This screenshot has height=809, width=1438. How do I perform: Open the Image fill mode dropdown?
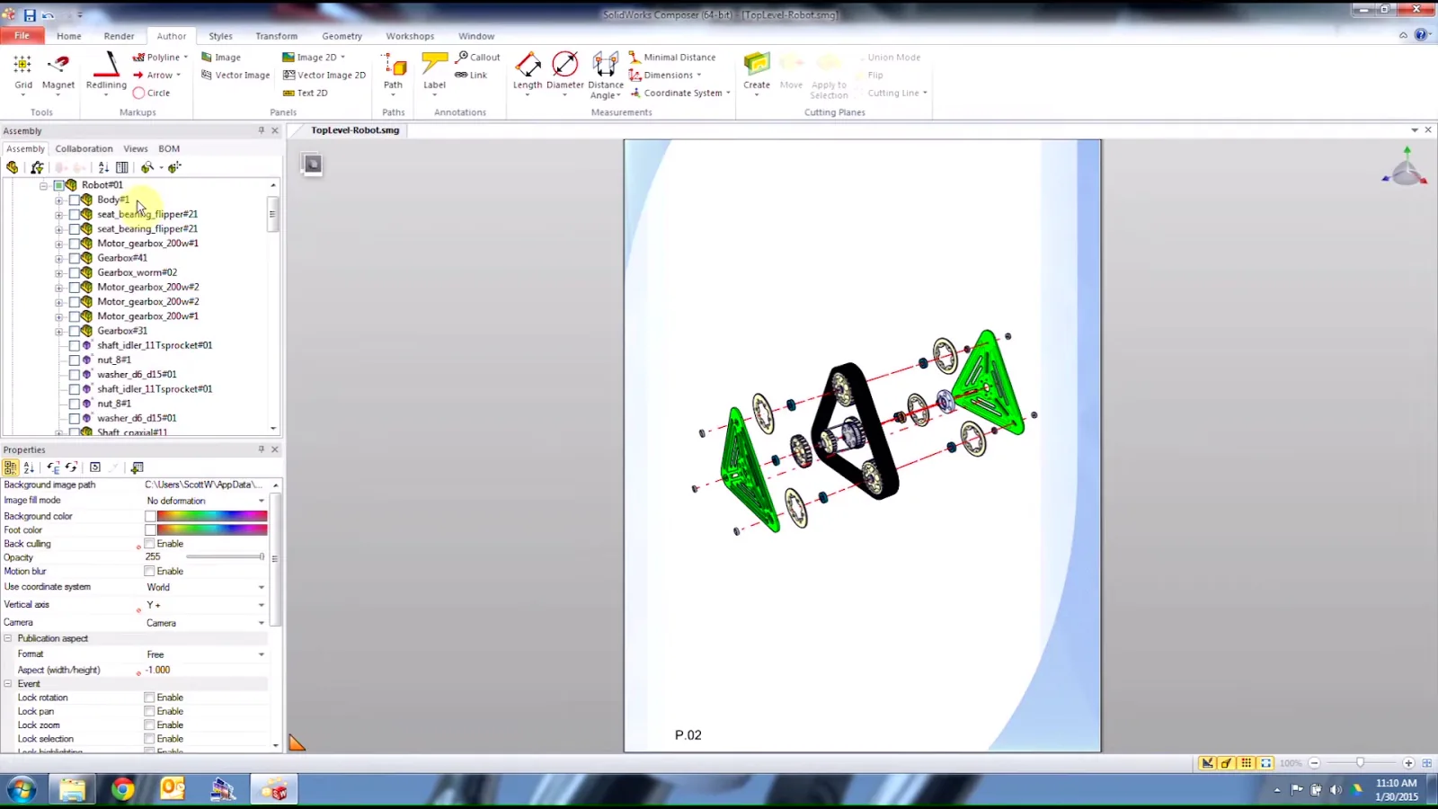(x=262, y=501)
